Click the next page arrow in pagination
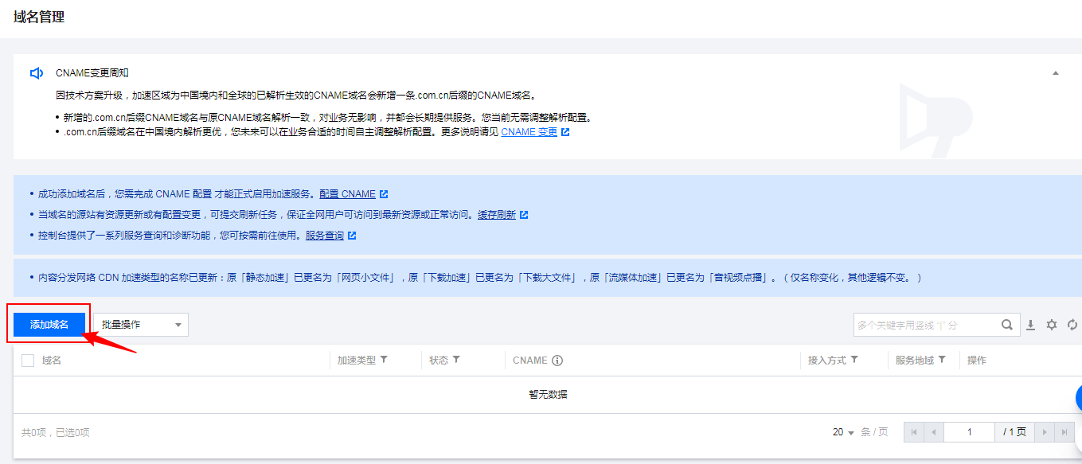1082x464 pixels. click(x=1044, y=432)
